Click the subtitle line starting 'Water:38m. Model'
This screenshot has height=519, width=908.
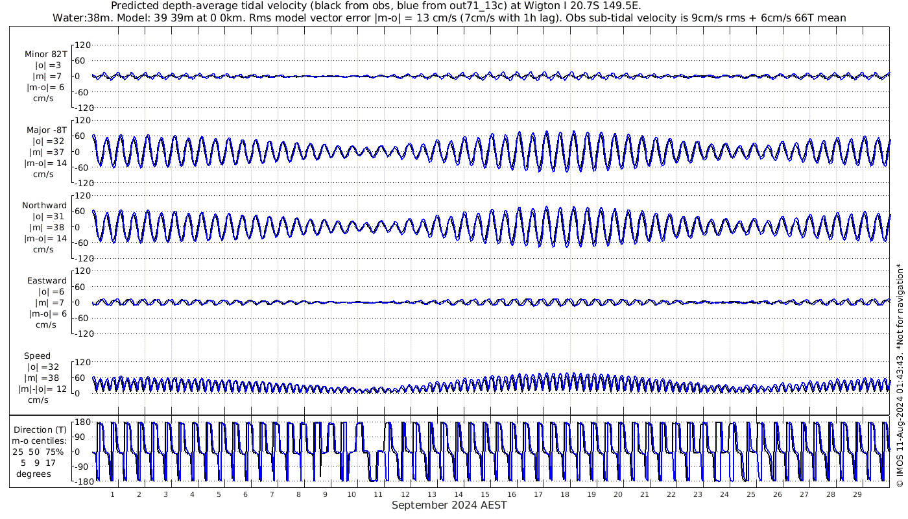(449, 18)
